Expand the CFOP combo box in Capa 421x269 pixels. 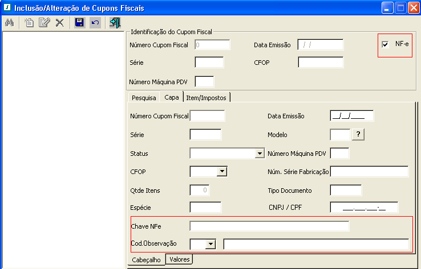222,171
